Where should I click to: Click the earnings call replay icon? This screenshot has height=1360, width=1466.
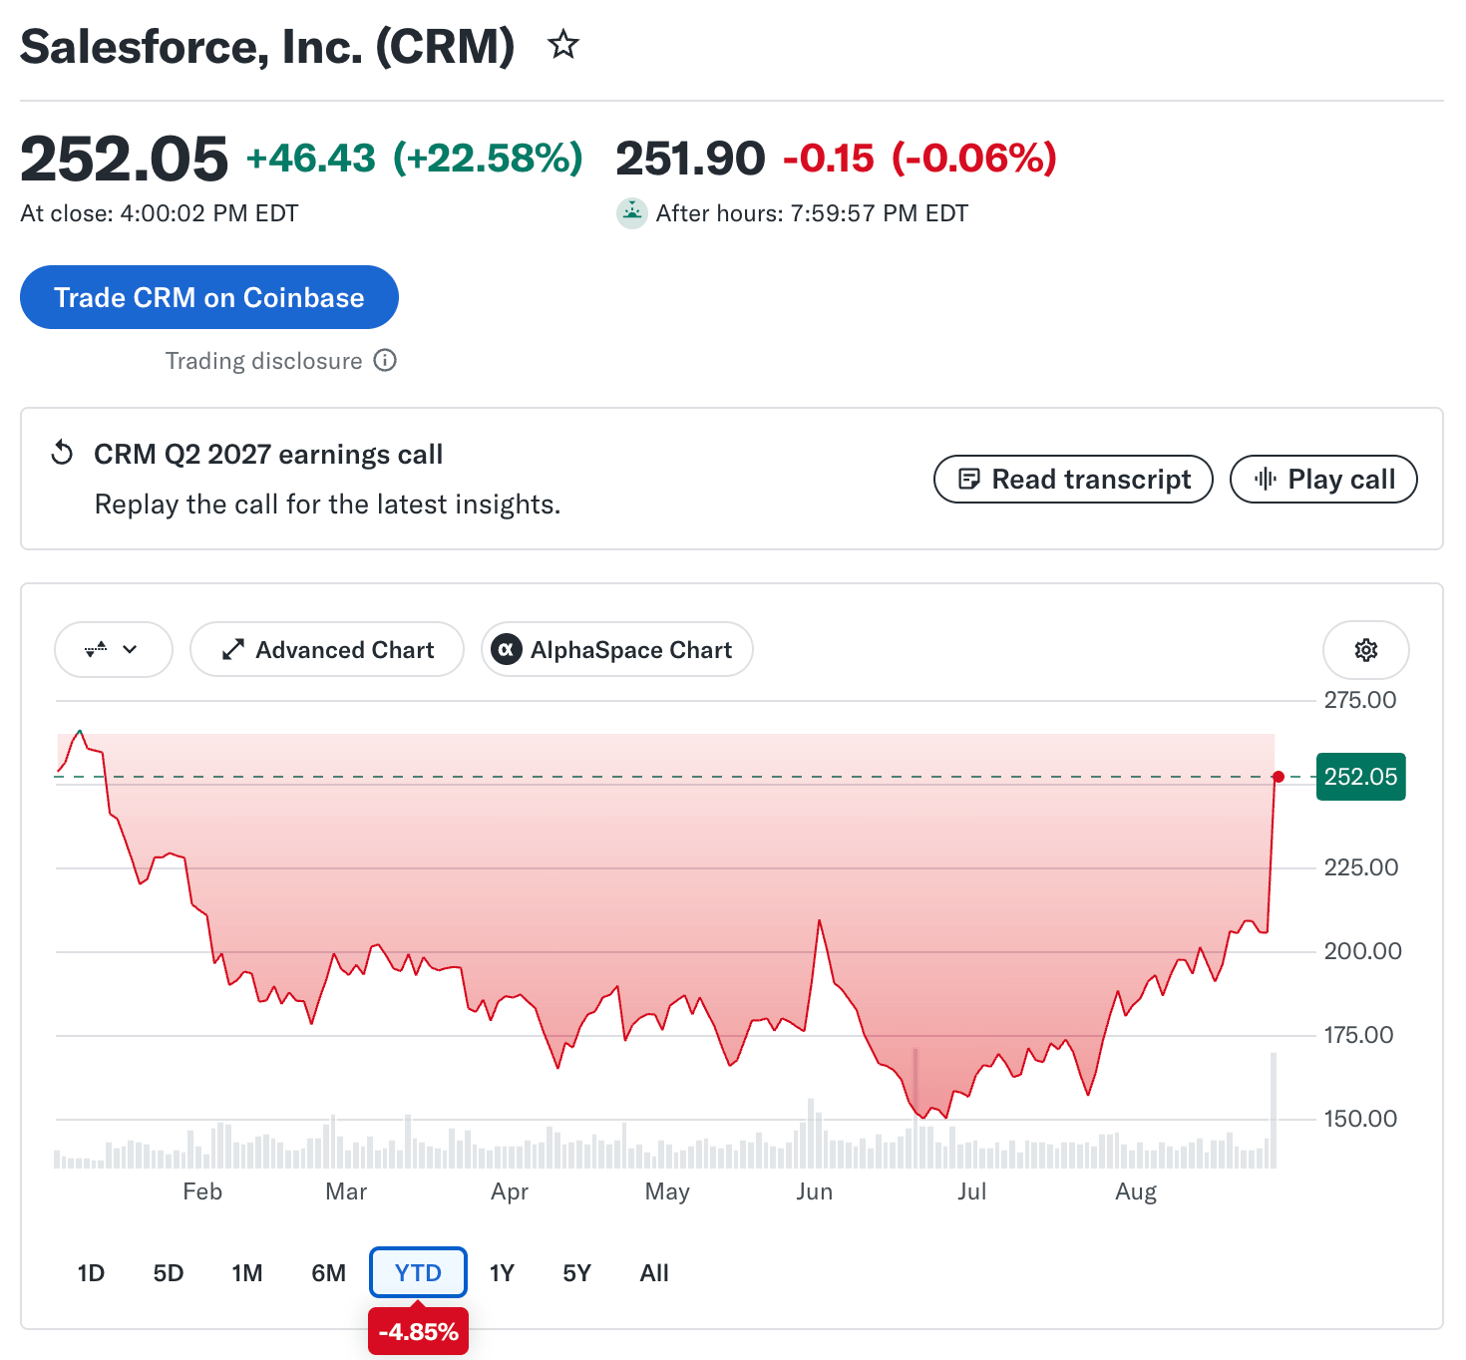coord(62,454)
